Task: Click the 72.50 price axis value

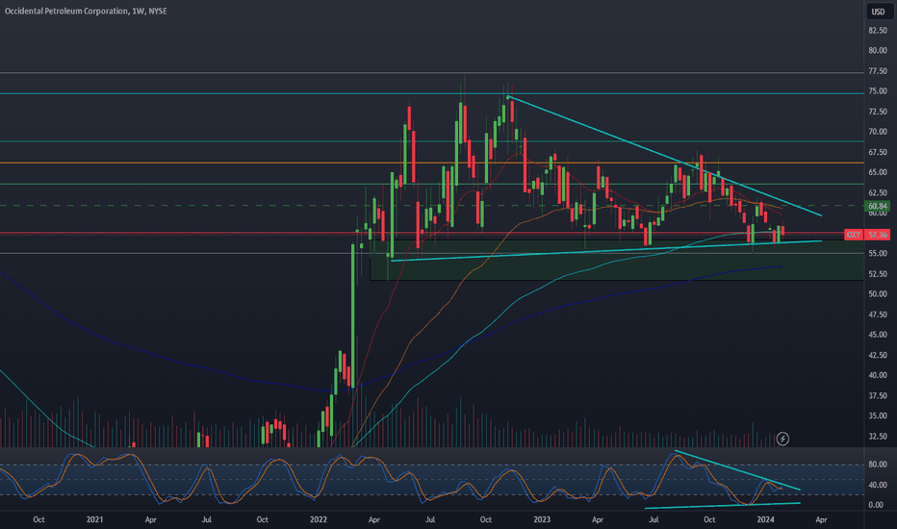Action: tap(878, 112)
